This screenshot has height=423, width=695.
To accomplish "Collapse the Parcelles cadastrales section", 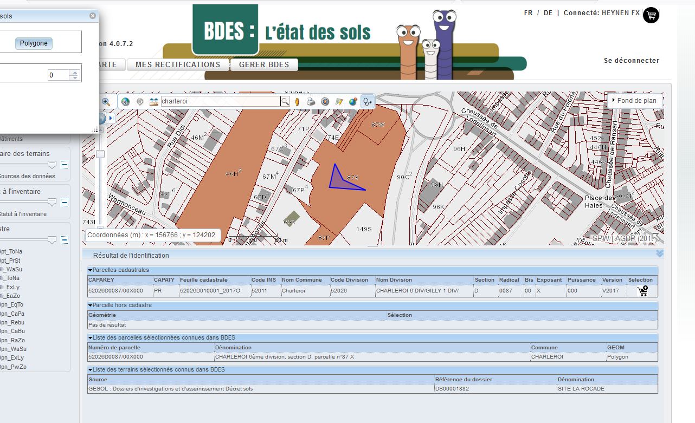I will 91,270.
